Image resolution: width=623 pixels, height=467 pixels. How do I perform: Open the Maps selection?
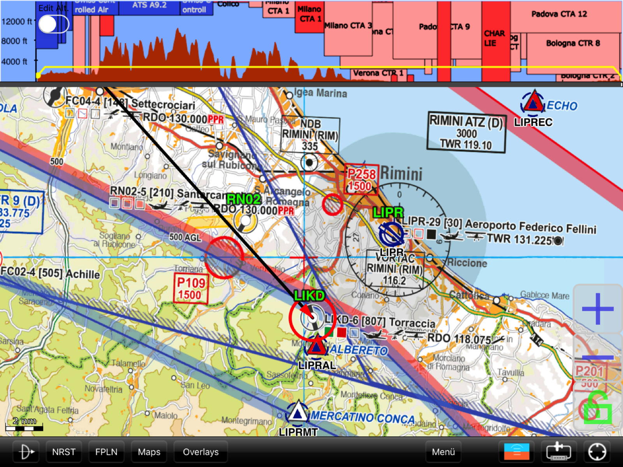pyautogui.click(x=149, y=452)
